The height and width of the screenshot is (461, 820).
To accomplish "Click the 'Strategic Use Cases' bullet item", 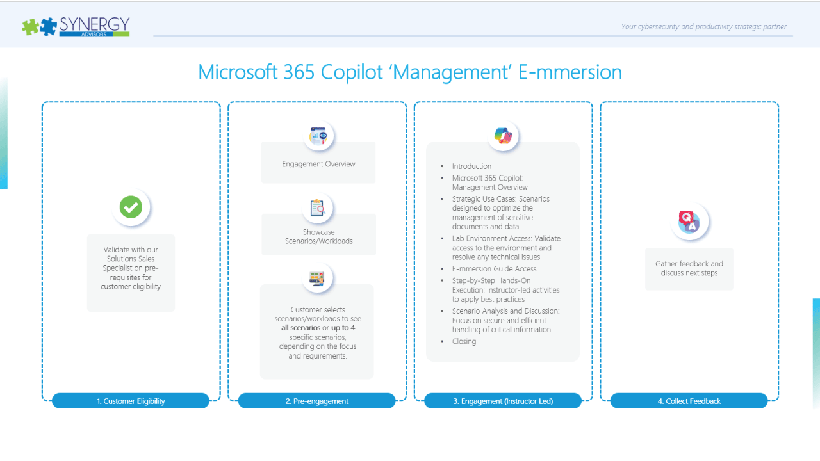I will (501, 213).
